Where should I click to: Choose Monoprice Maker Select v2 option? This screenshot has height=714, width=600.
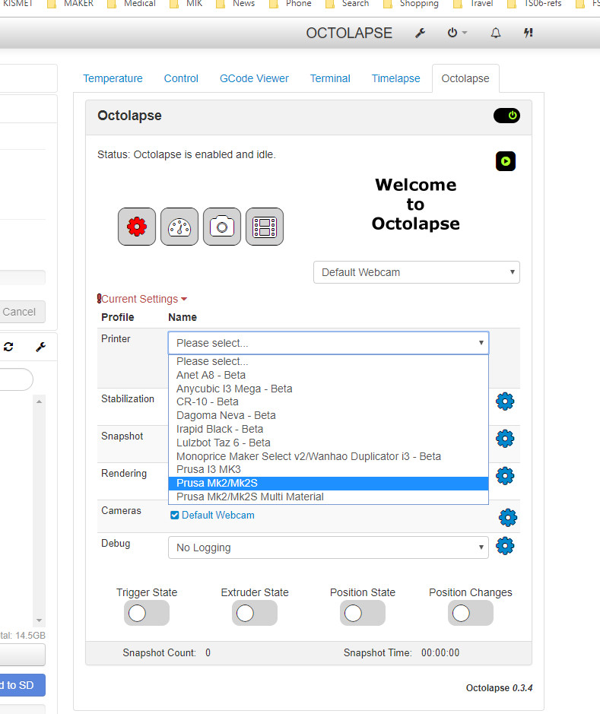coord(329,456)
